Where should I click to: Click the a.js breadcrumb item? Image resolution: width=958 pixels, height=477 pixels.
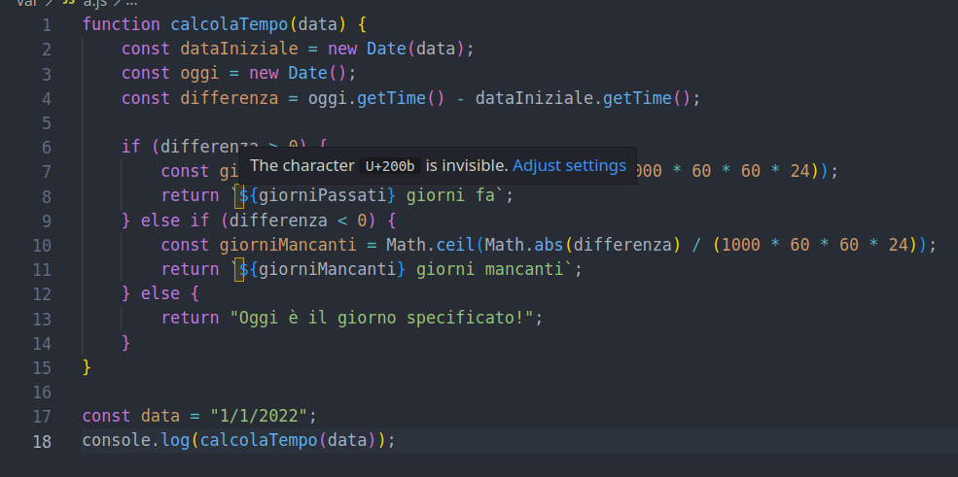tap(96, 2)
